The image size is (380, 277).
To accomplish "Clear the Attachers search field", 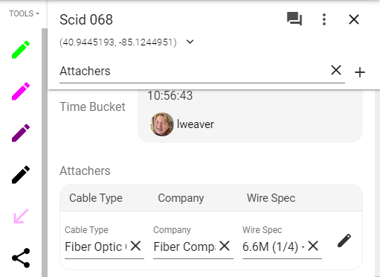I will [336, 70].
